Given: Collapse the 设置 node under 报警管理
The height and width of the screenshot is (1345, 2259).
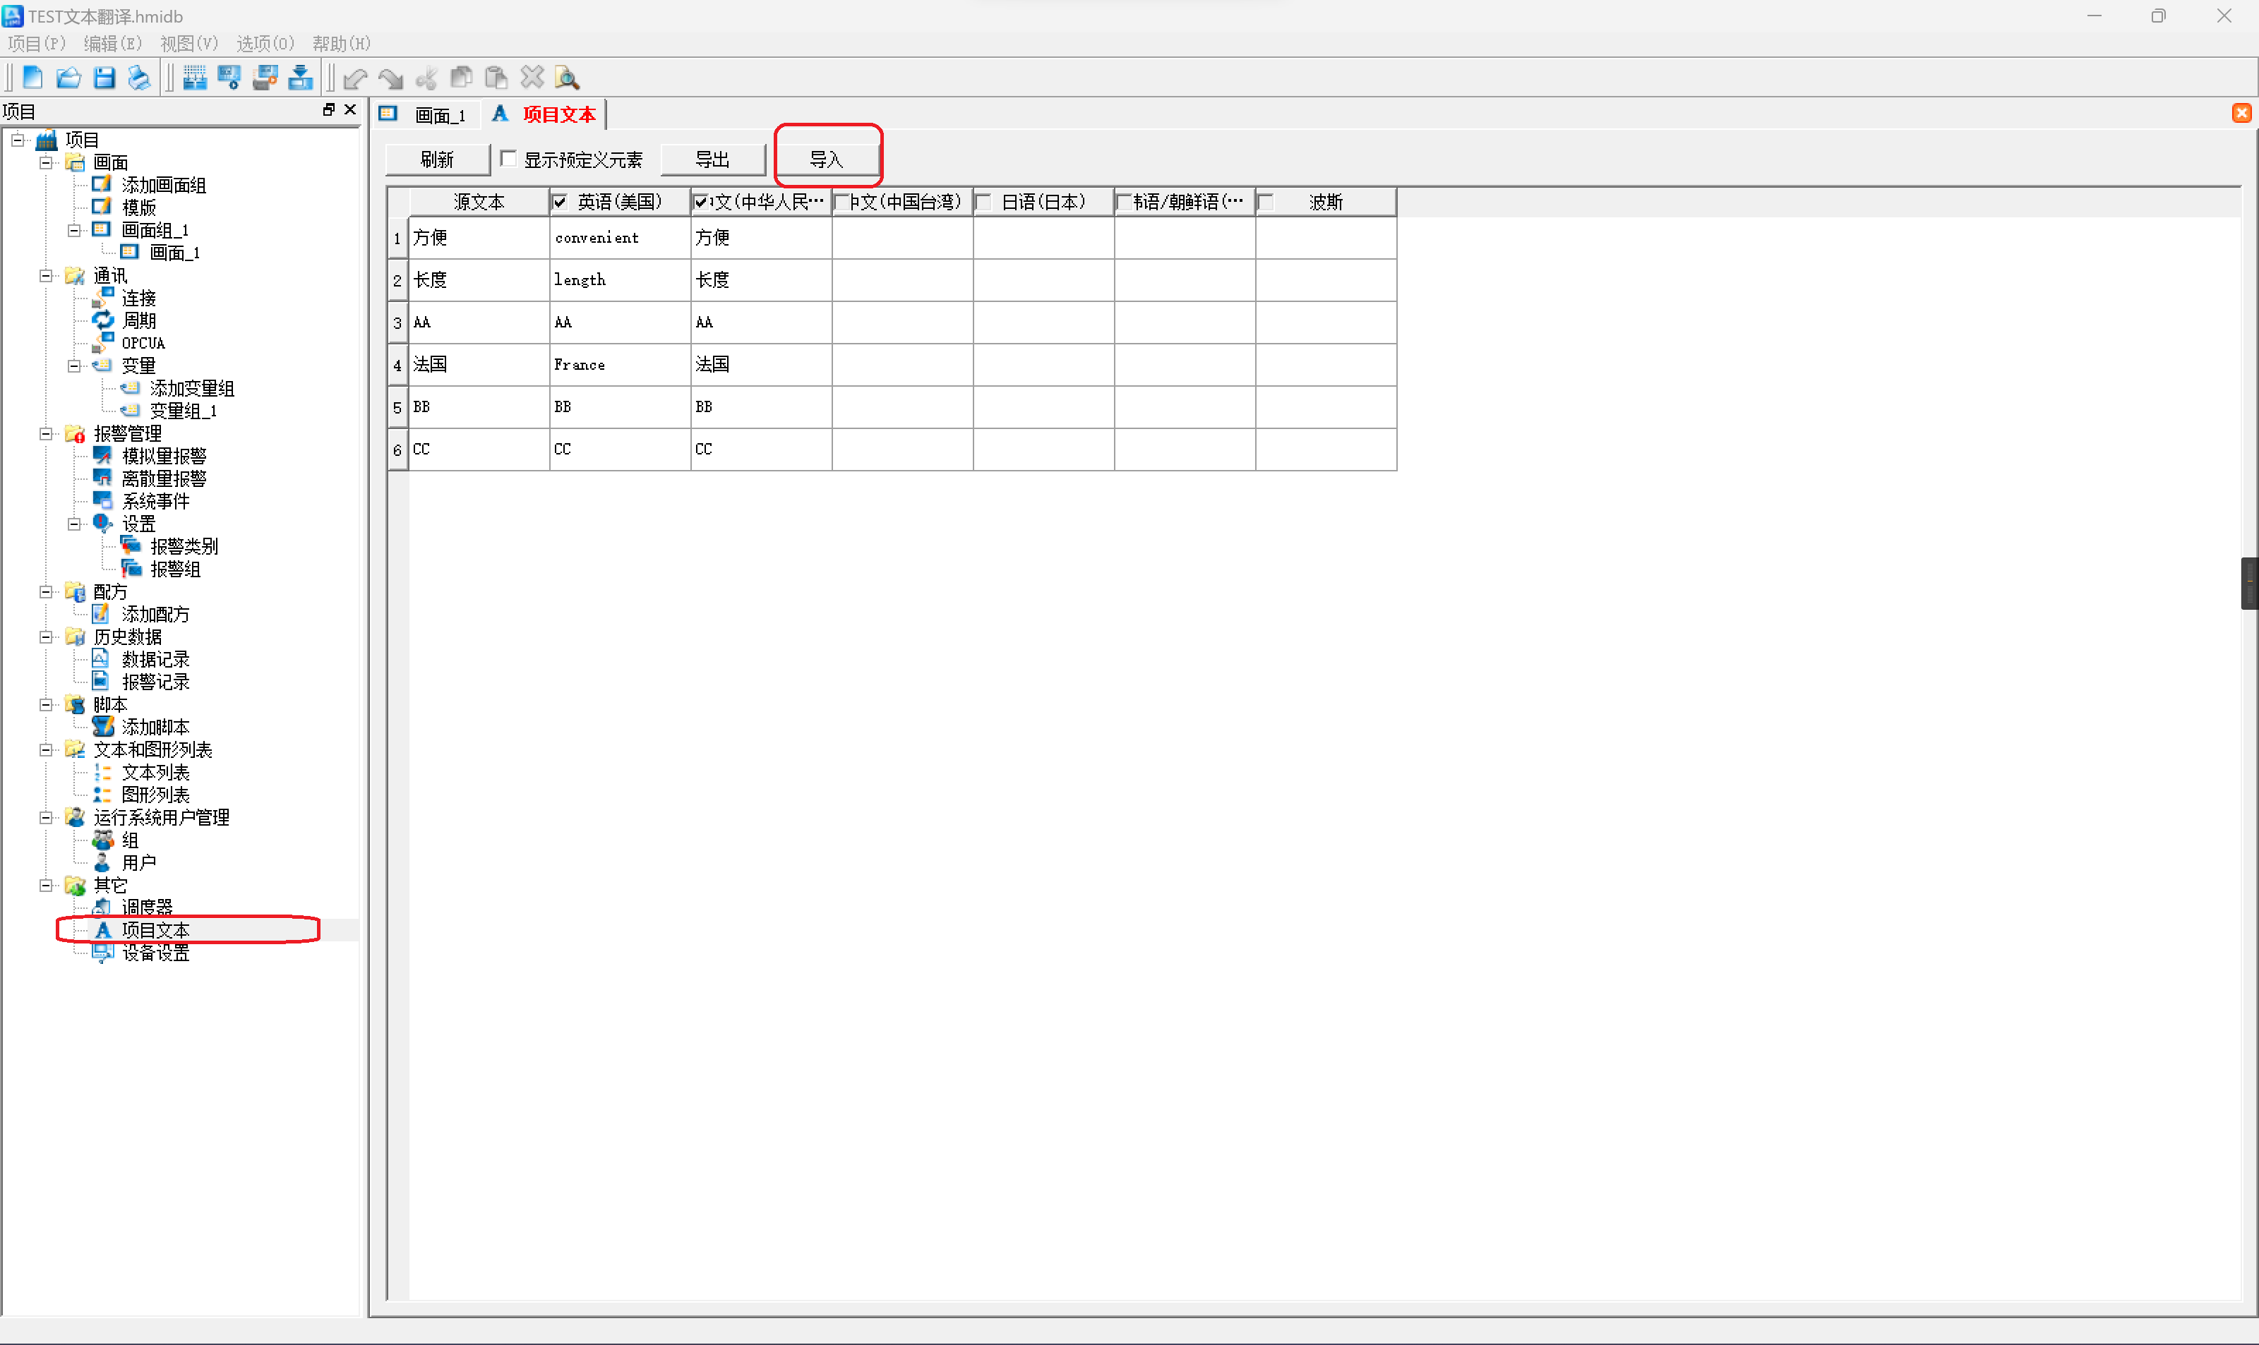Looking at the screenshot, I should pyautogui.click(x=74, y=524).
